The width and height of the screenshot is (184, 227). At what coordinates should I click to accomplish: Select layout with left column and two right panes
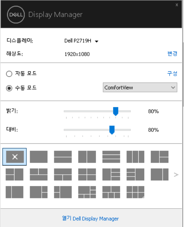click(x=160, y=157)
